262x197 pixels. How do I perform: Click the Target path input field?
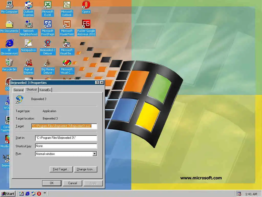(x=64, y=126)
